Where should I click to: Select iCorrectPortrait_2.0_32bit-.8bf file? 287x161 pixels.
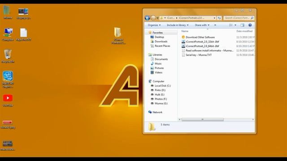click(202, 42)
